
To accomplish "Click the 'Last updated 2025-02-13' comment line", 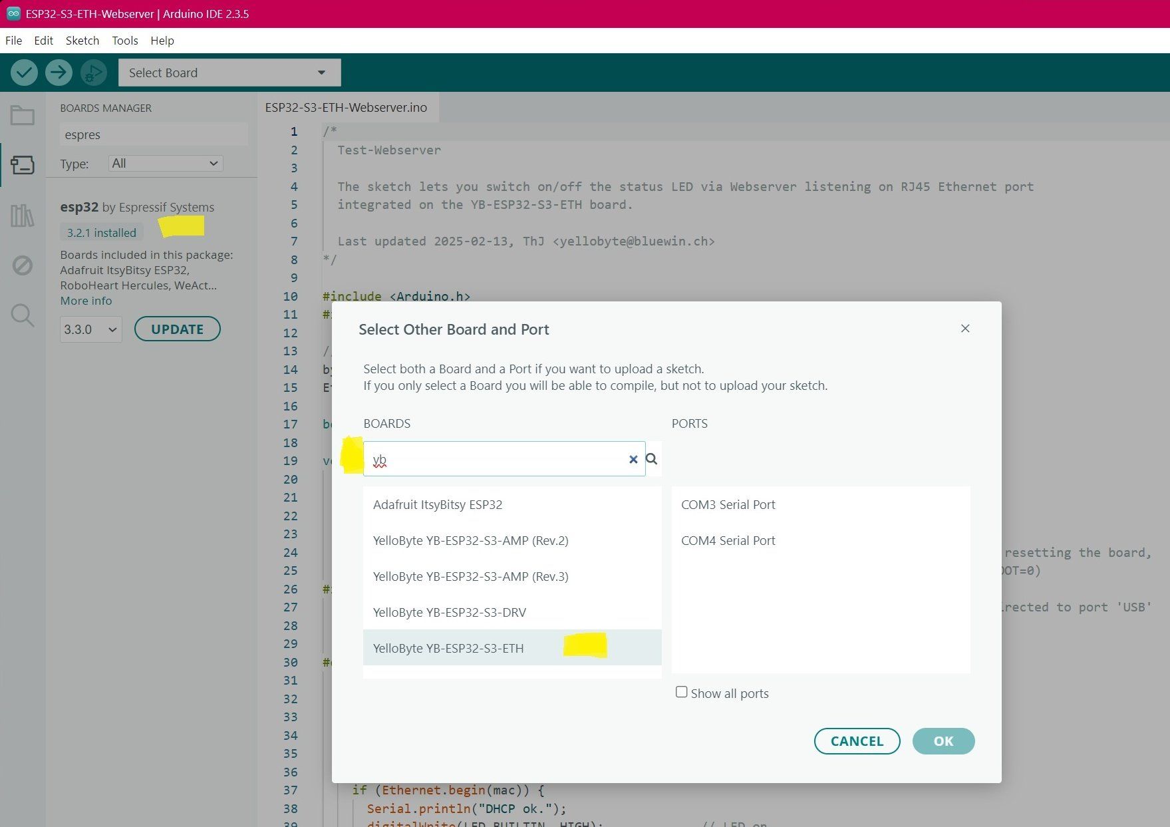I will 526,242.
